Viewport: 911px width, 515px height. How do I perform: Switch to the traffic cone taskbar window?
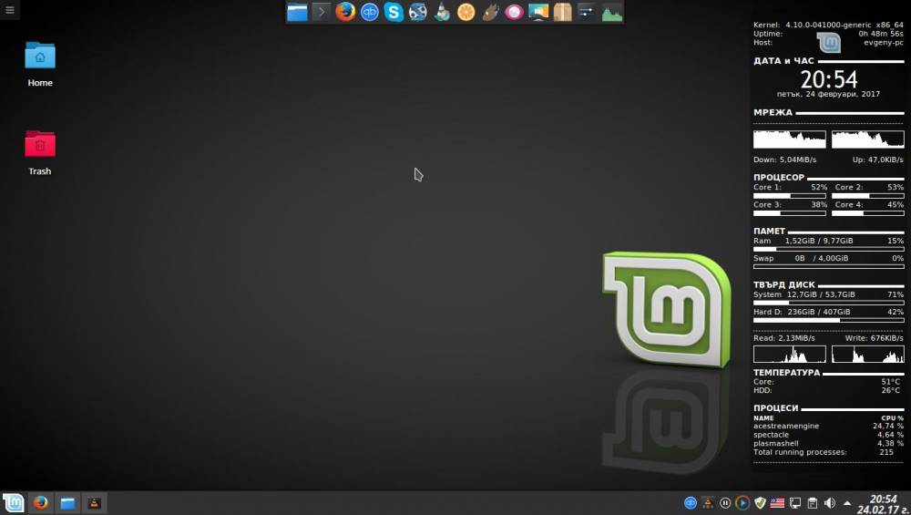pyautogui.click(x=94, y=503)
